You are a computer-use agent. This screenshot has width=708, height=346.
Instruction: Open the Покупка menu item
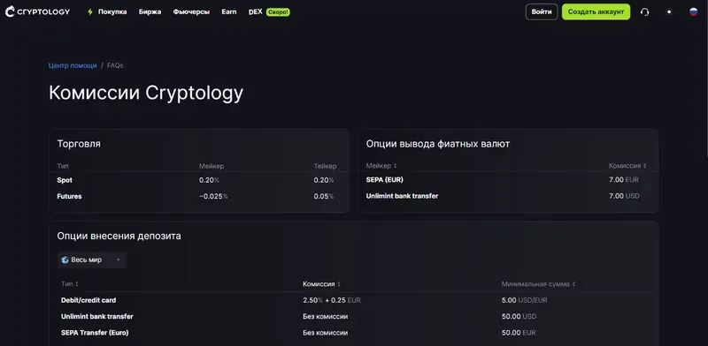pos(112,12)
